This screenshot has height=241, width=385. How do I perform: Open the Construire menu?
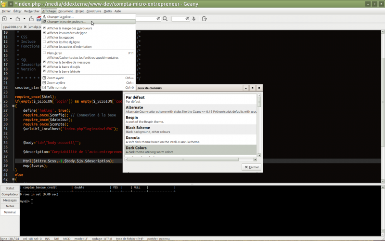(x=93, y=11)
